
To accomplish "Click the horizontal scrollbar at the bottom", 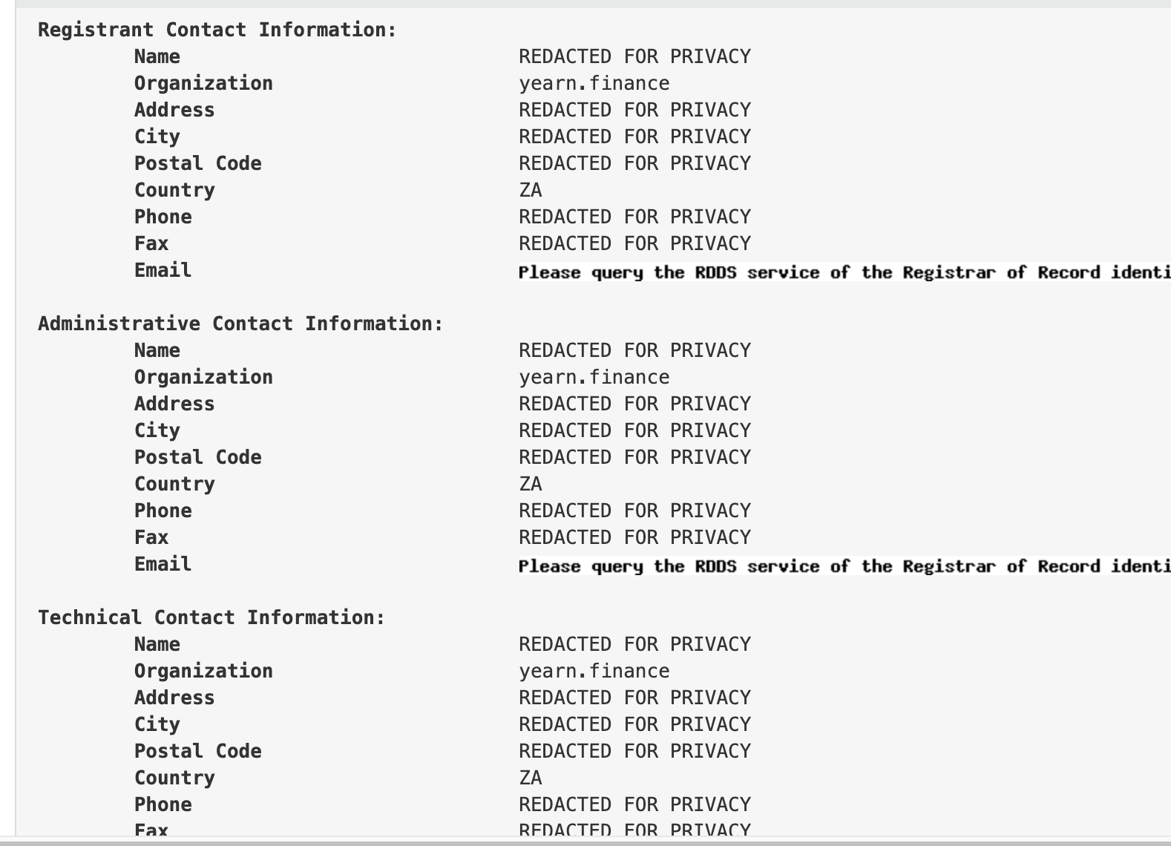I will [585, 842].
